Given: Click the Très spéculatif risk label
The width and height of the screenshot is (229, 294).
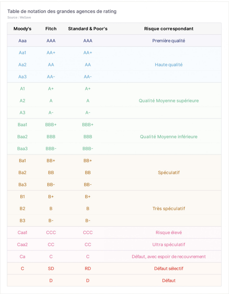Looking at the screenshot, I should (x=169, y=209).
